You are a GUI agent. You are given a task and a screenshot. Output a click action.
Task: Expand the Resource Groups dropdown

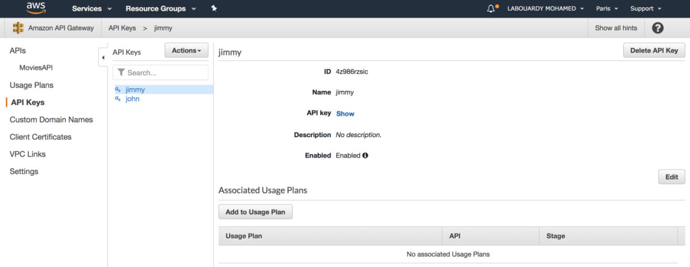tap(160, 8)
